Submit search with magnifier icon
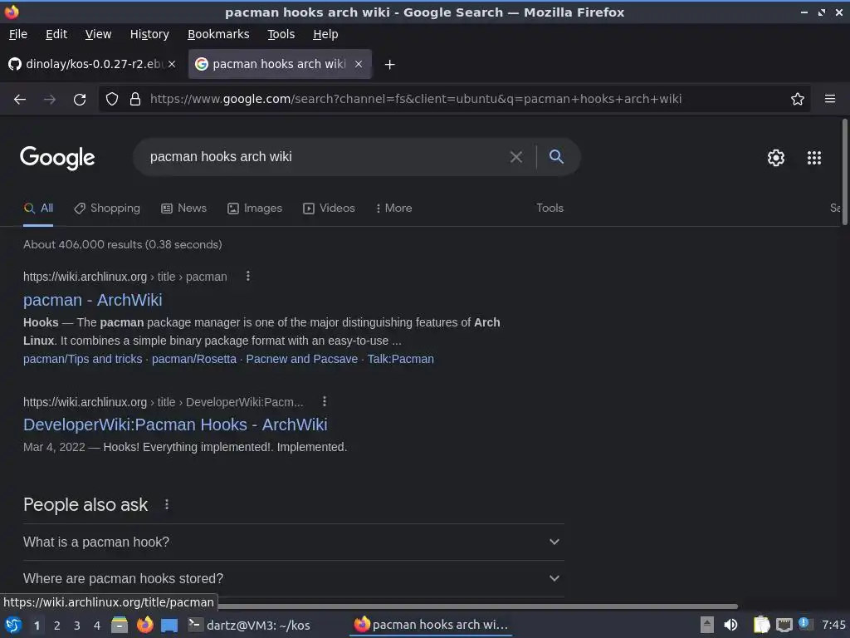Screen dimensions: 850x638 point(556,157)
